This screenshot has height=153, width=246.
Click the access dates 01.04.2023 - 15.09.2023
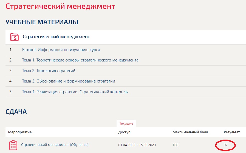(x=137, y=145)
